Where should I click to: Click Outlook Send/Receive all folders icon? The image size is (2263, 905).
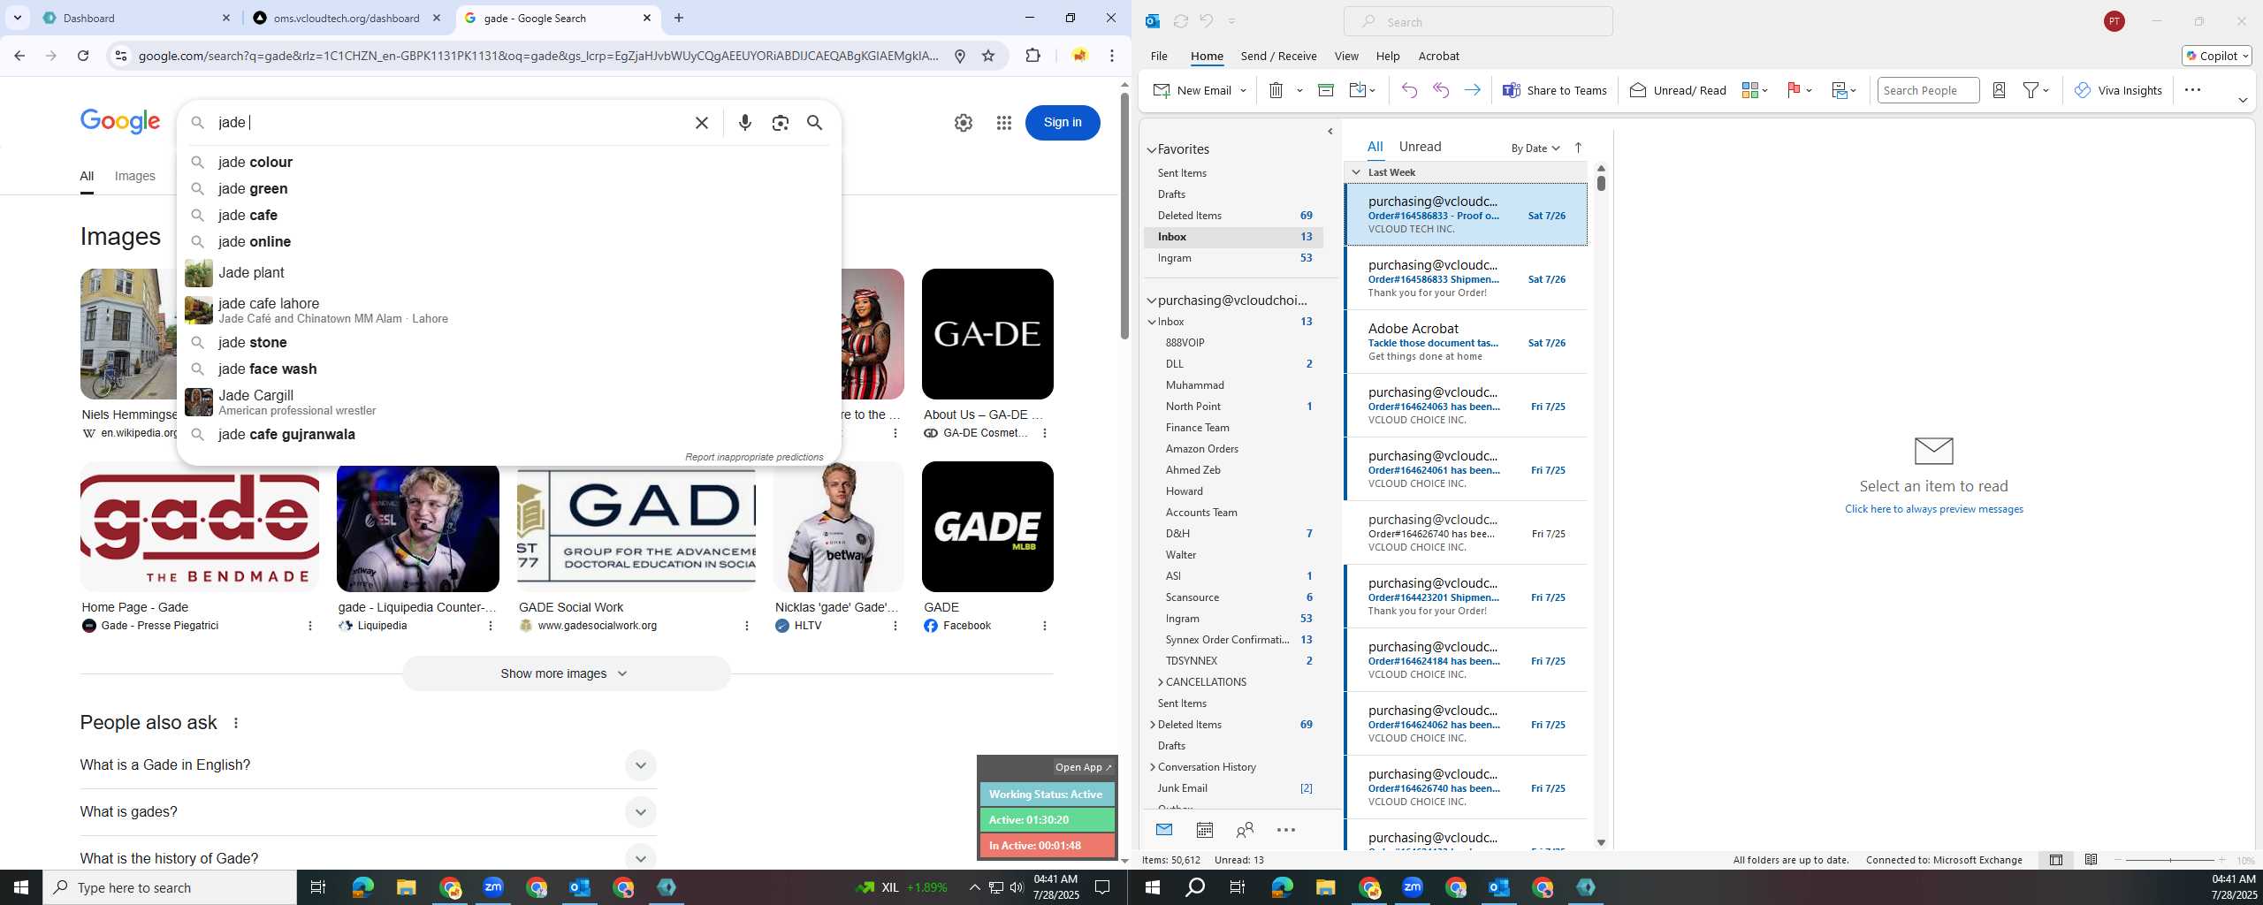tap(1180, 21)
